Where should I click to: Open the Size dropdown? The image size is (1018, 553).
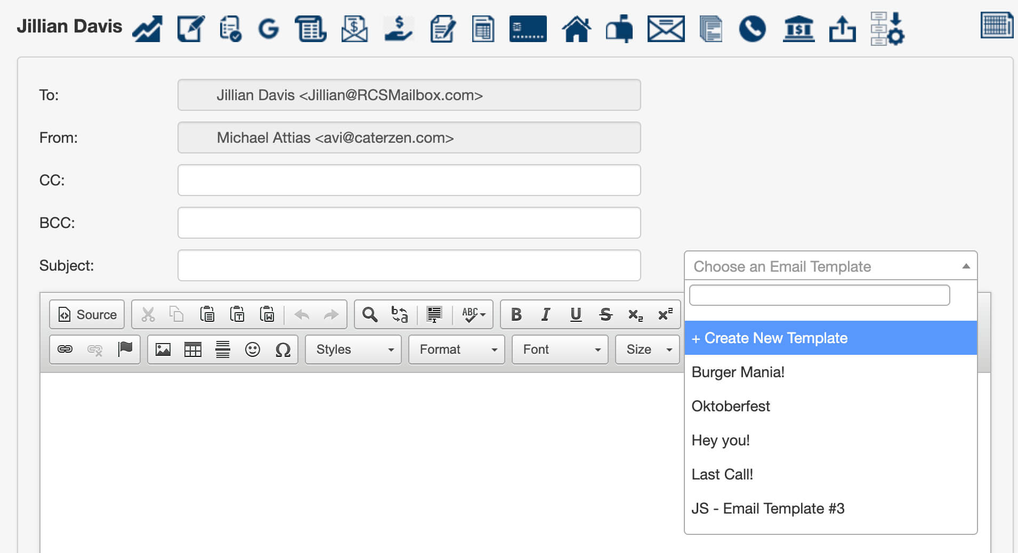click(x=648, y=349)
